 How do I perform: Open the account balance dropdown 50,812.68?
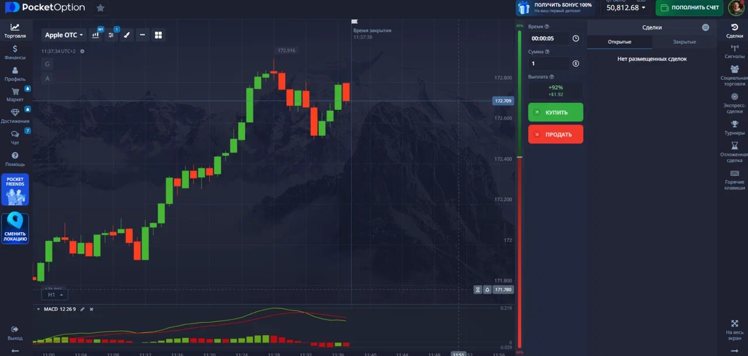626,8
